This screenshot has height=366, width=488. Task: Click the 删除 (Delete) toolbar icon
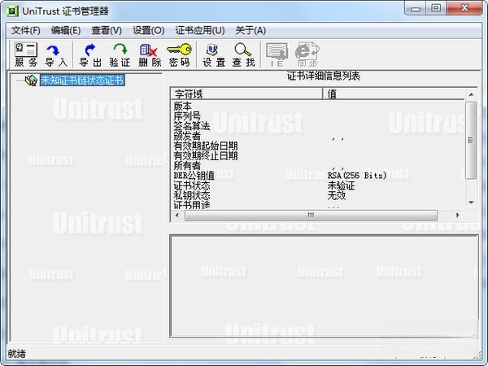point(150,54)
